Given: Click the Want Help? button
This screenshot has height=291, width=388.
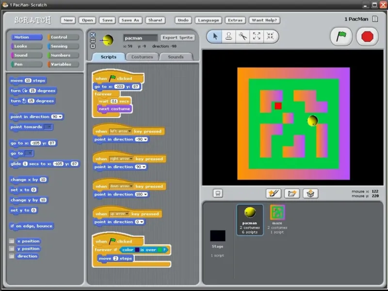Looking at the screenshot, I should [264, 20].
